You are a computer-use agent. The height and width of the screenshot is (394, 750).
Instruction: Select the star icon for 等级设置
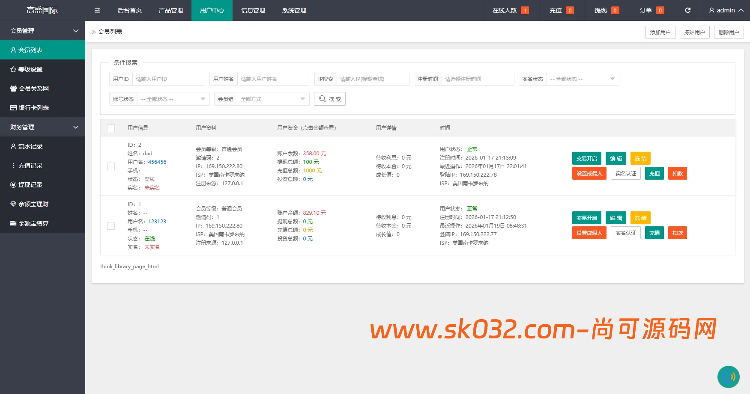(x=13, y=69)
